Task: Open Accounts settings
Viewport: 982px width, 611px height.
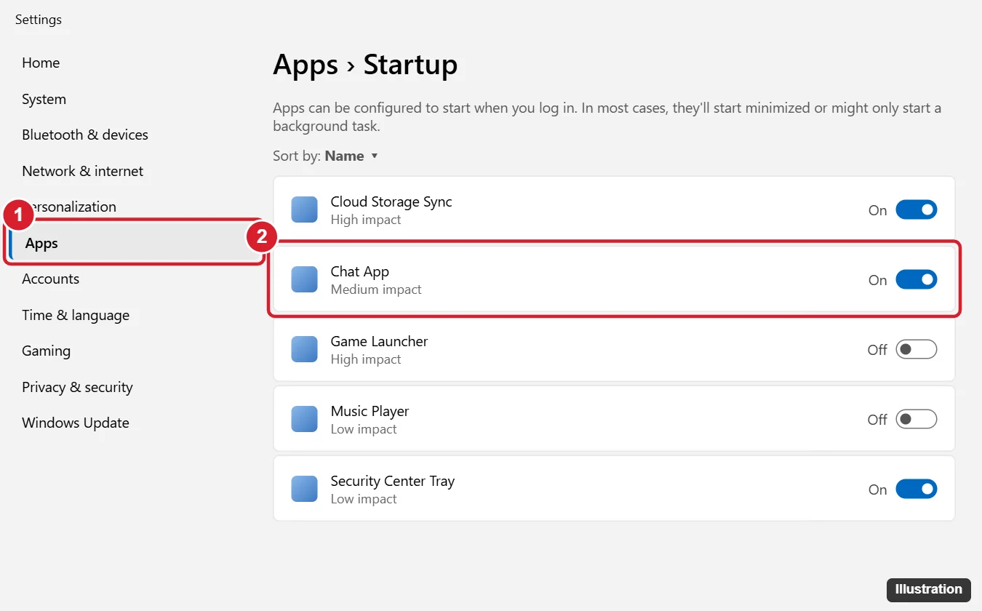Action: pos(51,279)
